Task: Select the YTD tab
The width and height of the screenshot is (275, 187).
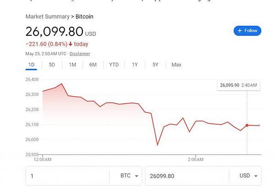Action: pyautogui.click(x=114, y=65)
